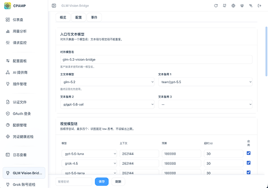Screen dimensions: 268x188
Task: Click the 入口与文本模型 section heading
Action: click(72, 34)
